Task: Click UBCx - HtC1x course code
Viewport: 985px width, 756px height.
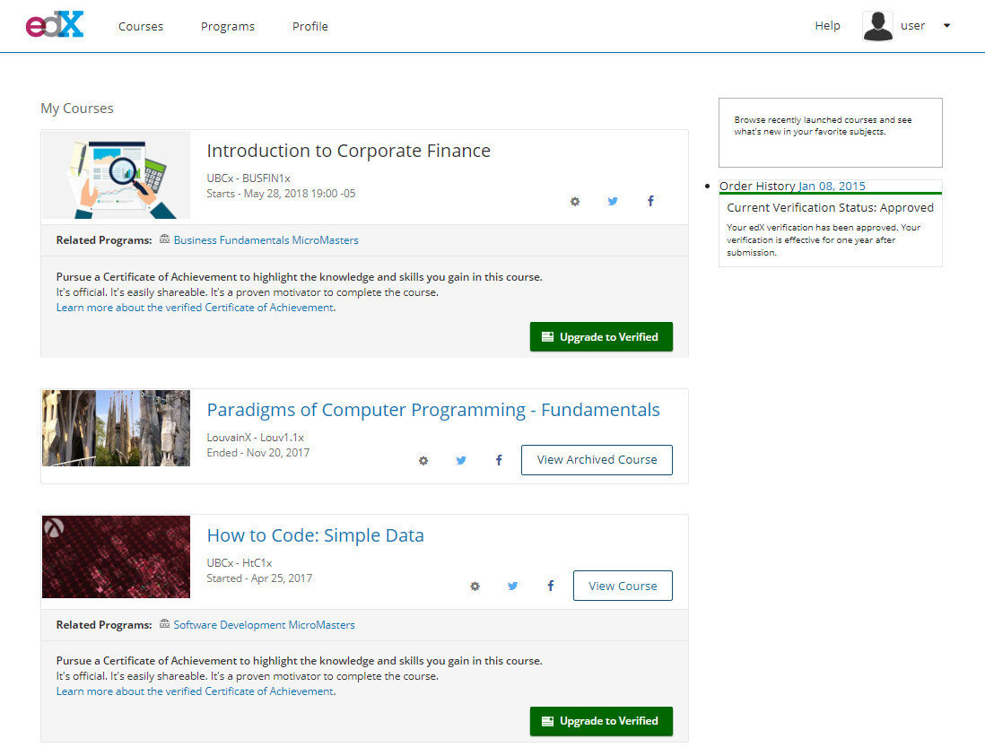Action: click(240, 562)
